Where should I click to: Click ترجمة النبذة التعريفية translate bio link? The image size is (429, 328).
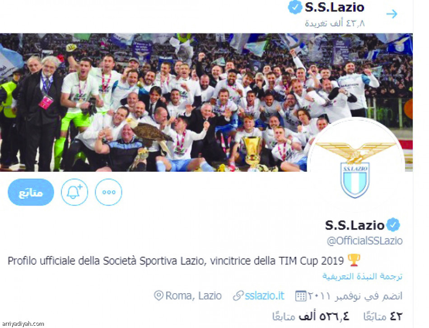coord(362,276)
